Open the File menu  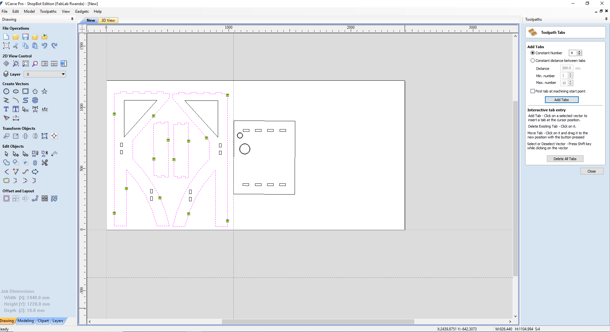click(x=4, y=11)
